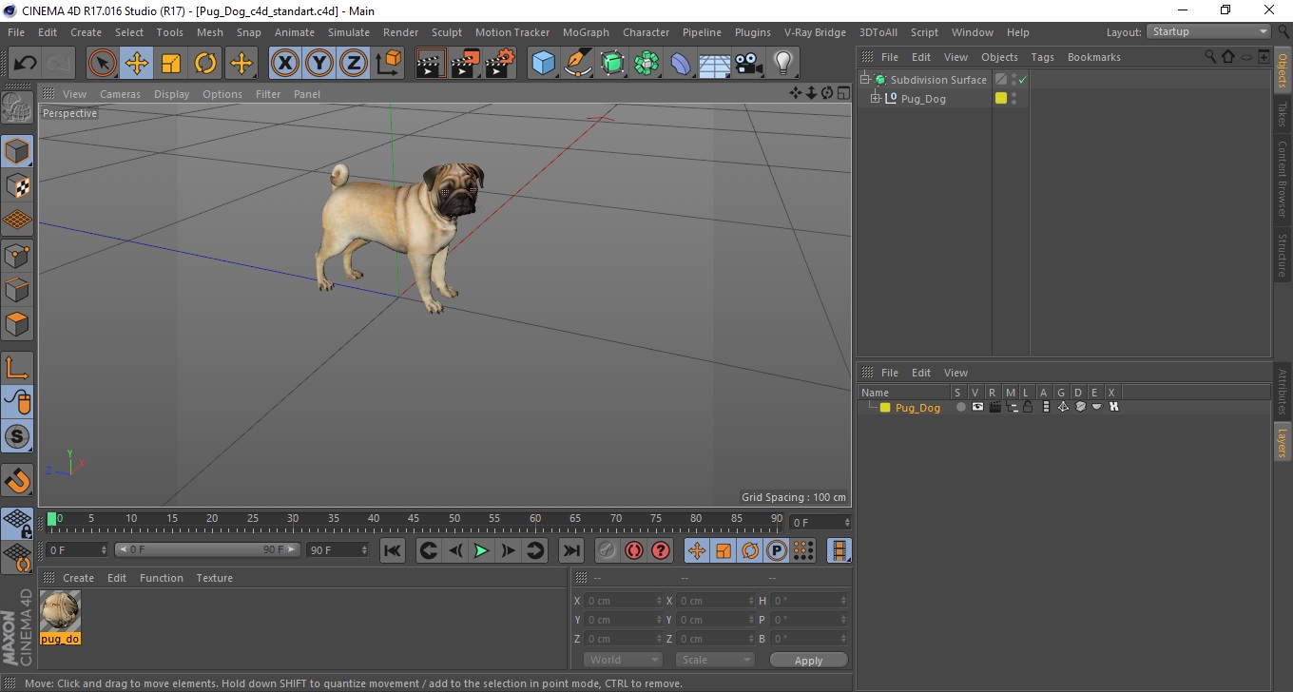
Task: Open the spline Pen tool
Action: pyautogui.click(x=578, y=64)
